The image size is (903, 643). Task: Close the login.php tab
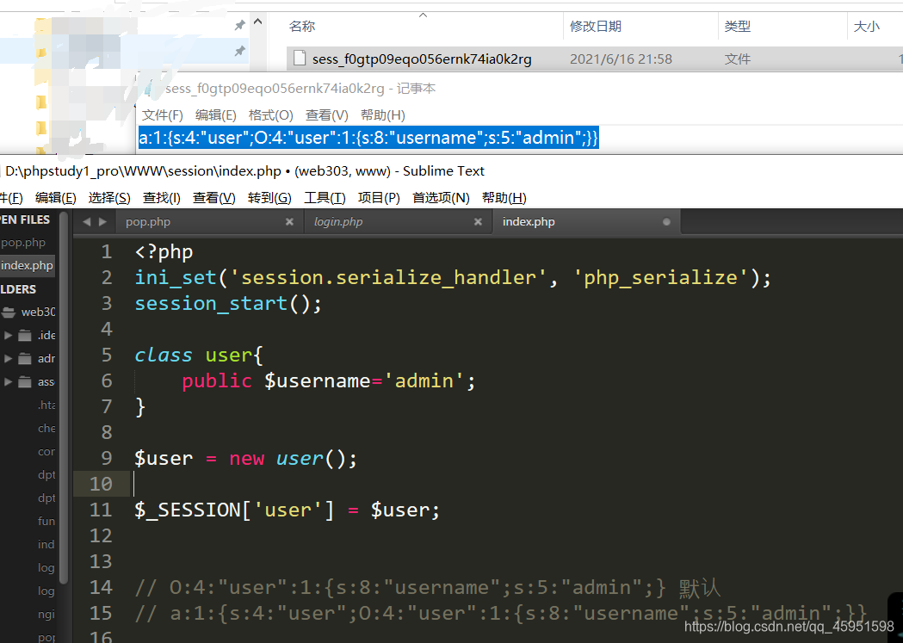click(x=478, y=221)
